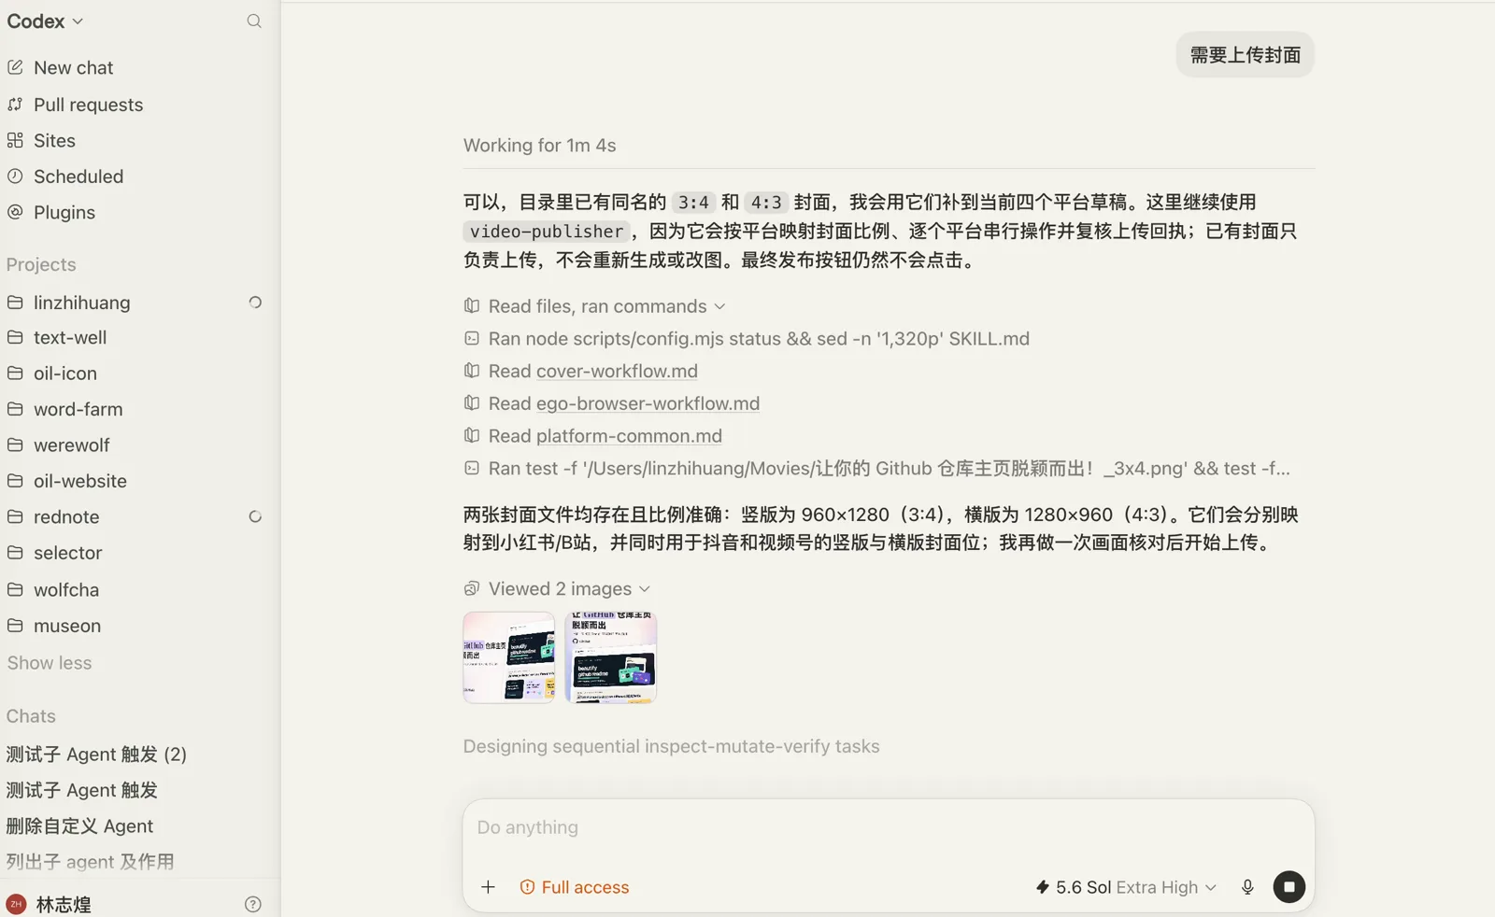Viewport: 1495px width, 917px height.
Task: Click the help question mark icon
Action: (x=252, y=904)
